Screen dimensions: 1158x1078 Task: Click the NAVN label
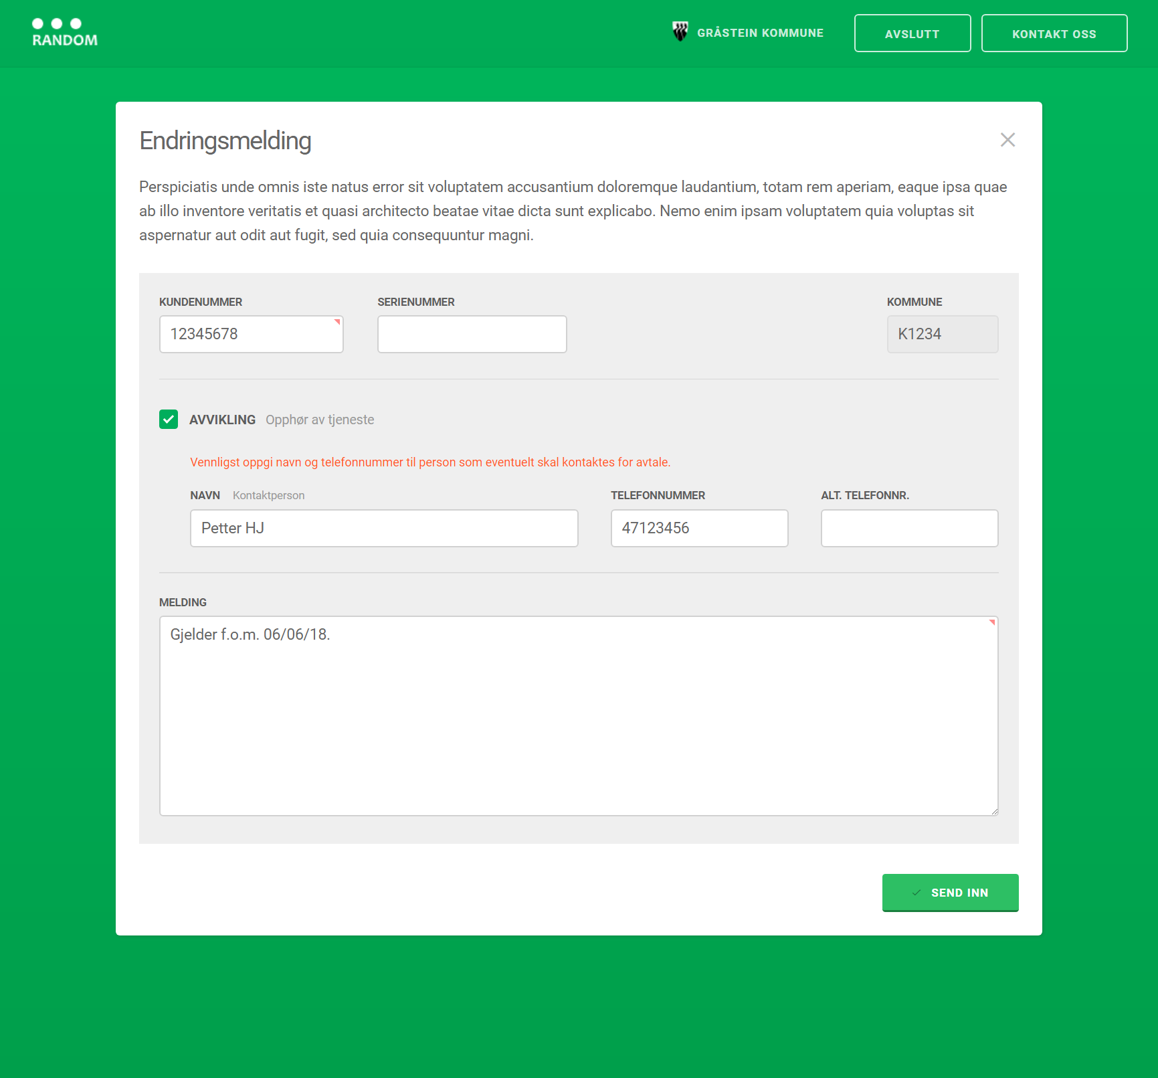(x=205, y=496)
